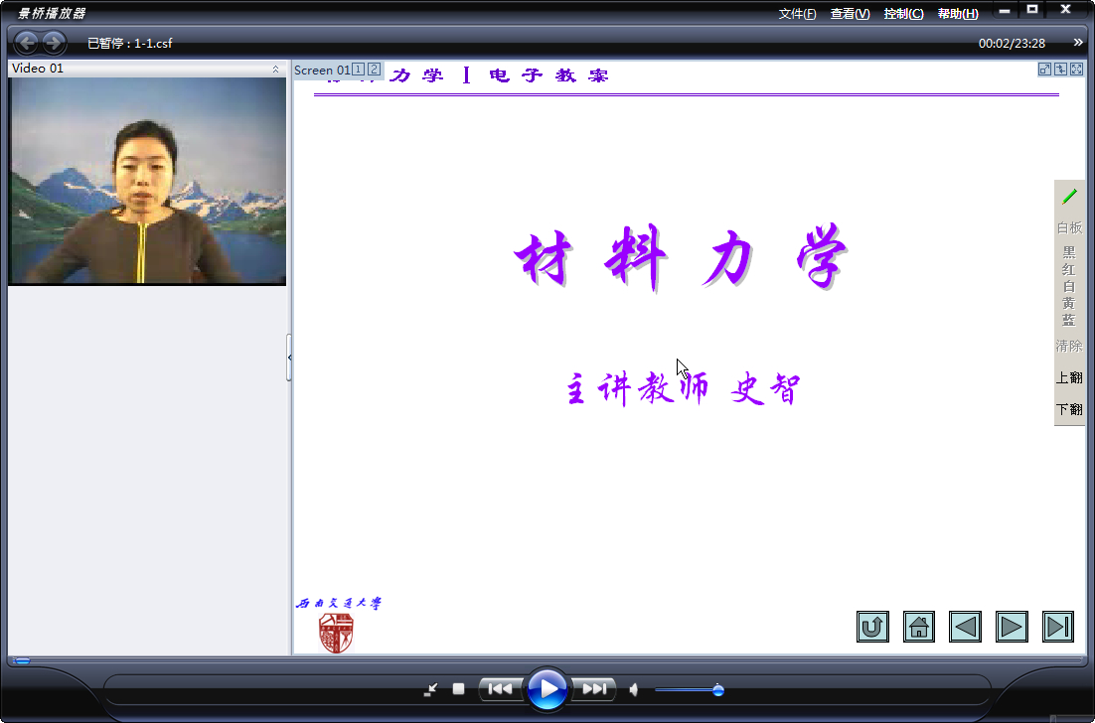This screenshot has height=723, width=1095.
Task: Advance to next slide with right triangle
Action: [1012, 627]
